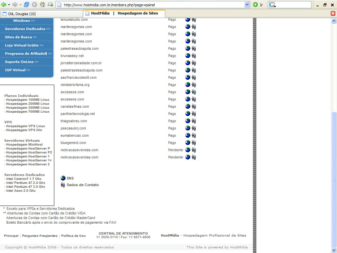The image size is (337, 253).
Task: Open contact data icon for brunasexy.net
Action: 194,56
